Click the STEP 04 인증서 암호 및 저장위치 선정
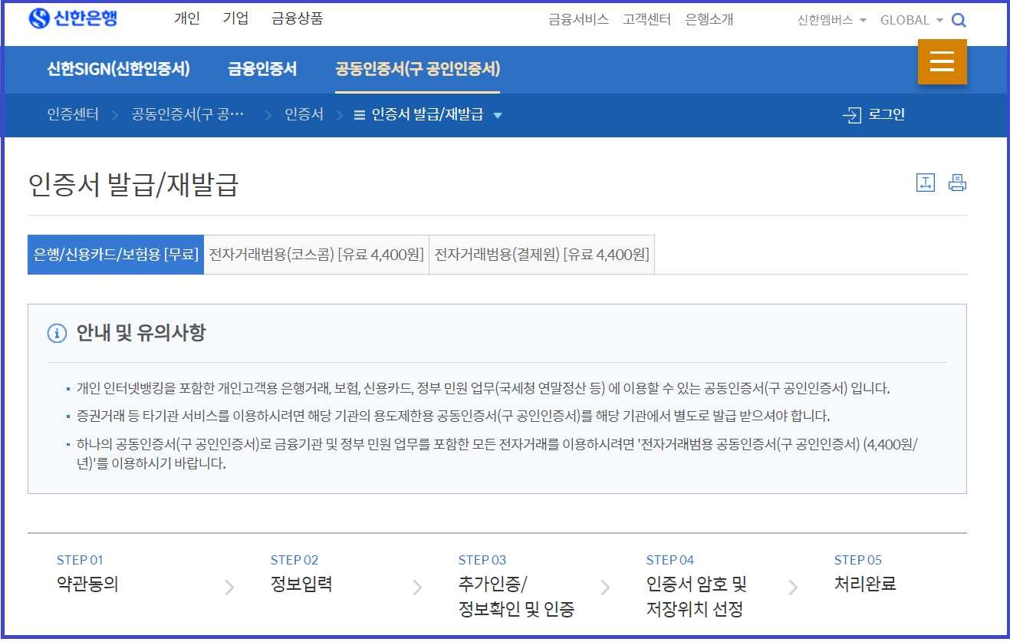 pyautogui.click(x=696, y=587)
